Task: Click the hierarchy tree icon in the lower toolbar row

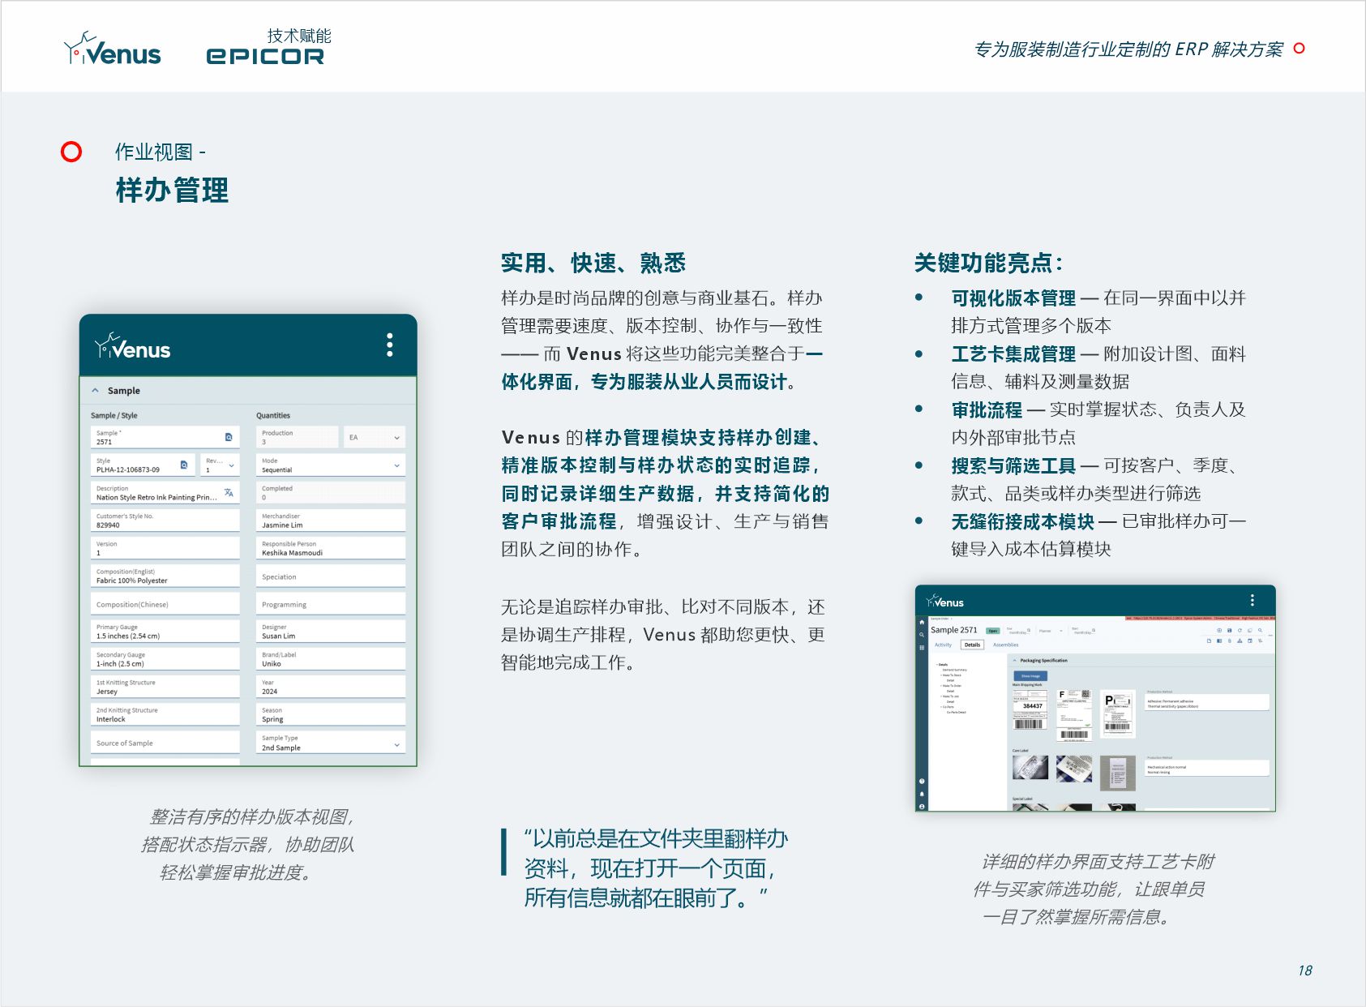Action: point(1240,641)
